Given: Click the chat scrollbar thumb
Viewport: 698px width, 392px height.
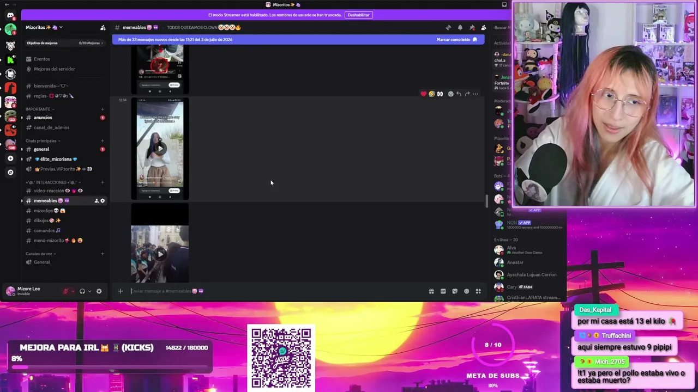Looking at the screenshot, I should pos(487,201).
